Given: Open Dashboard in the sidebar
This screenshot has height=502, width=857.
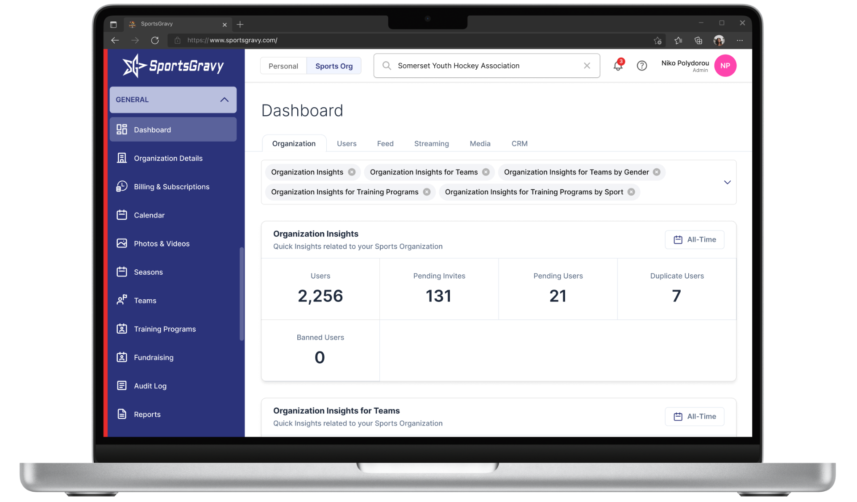Looking at the screenshot, I should 173,130.
